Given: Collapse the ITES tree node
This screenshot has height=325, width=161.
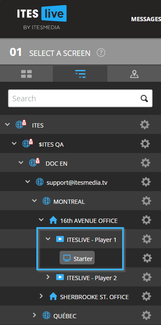Looking at the screenshot, I should pos(8,125).
